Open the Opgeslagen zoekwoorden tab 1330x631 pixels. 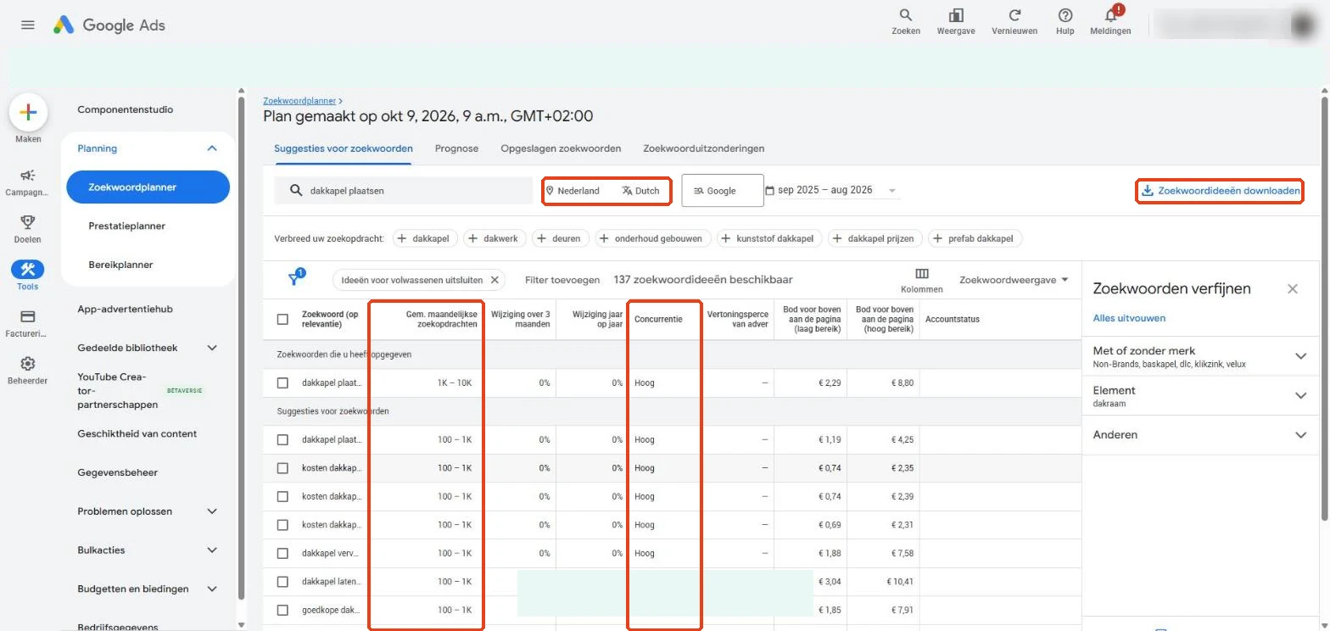tap(561, 148)
